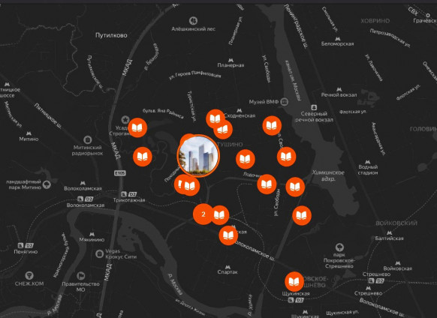Open the skyscraper photo marker
Screen dimensions: 437x318
(x=198, y=156)
